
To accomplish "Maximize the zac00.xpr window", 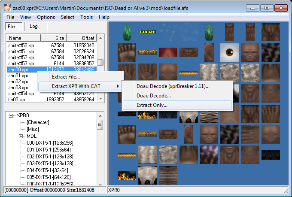I will (267, 8).
